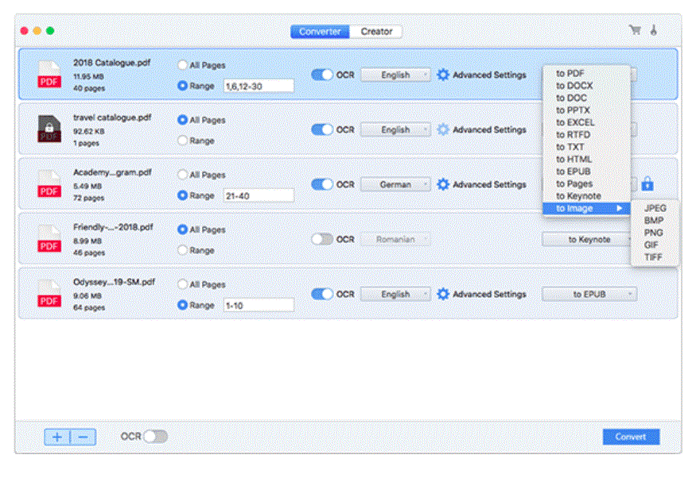Image resolution: width=700 pixels, height=478 pixels.
Task: Open English language dropdown for 2018 Catalogue.pdf
Action: tap(395, 75)
